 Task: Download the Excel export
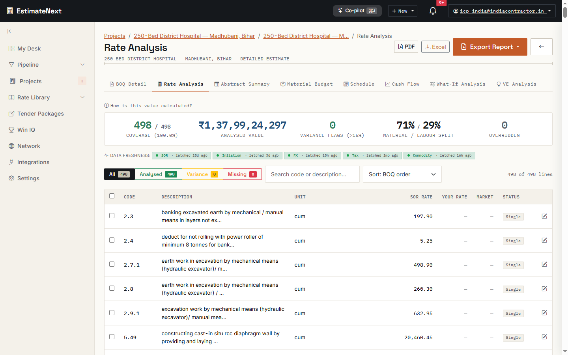tap(435, 47)
